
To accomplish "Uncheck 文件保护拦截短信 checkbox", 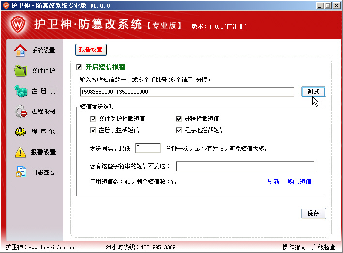I will pyautogui.click(x=93, y=119).
